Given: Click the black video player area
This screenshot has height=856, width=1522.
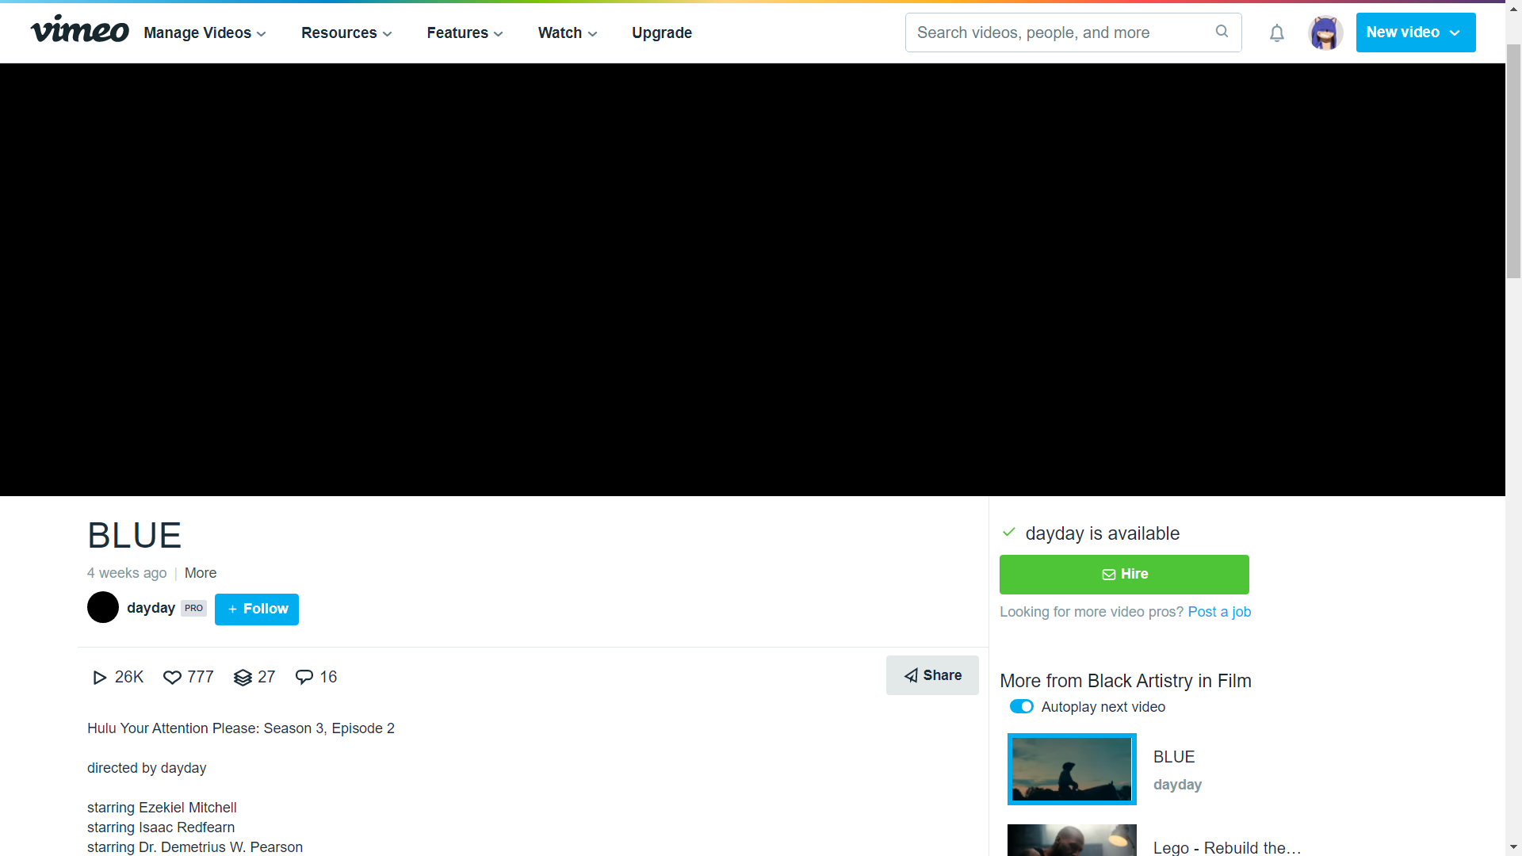Looking at the screenshot, I should coord(752,280).
